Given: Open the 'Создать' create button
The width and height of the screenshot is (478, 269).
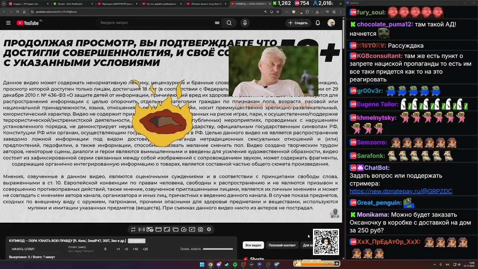Looking at the screenshot, I should click(298, 23).
